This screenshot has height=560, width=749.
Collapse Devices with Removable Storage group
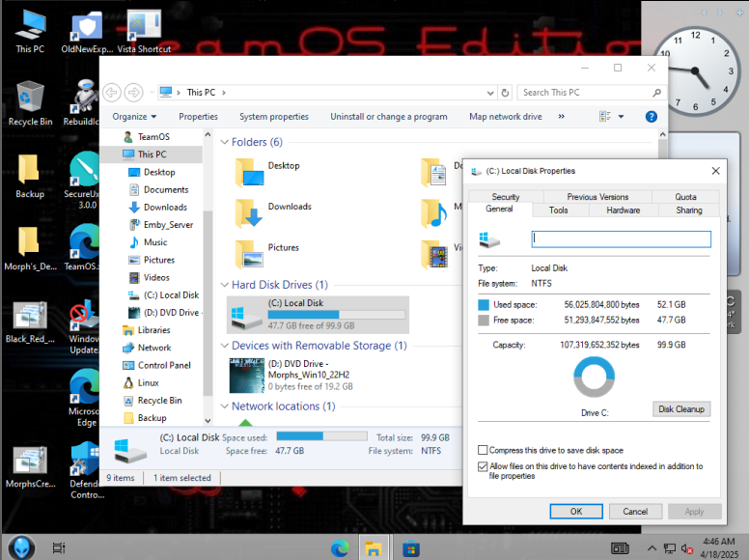coord(224,346)
